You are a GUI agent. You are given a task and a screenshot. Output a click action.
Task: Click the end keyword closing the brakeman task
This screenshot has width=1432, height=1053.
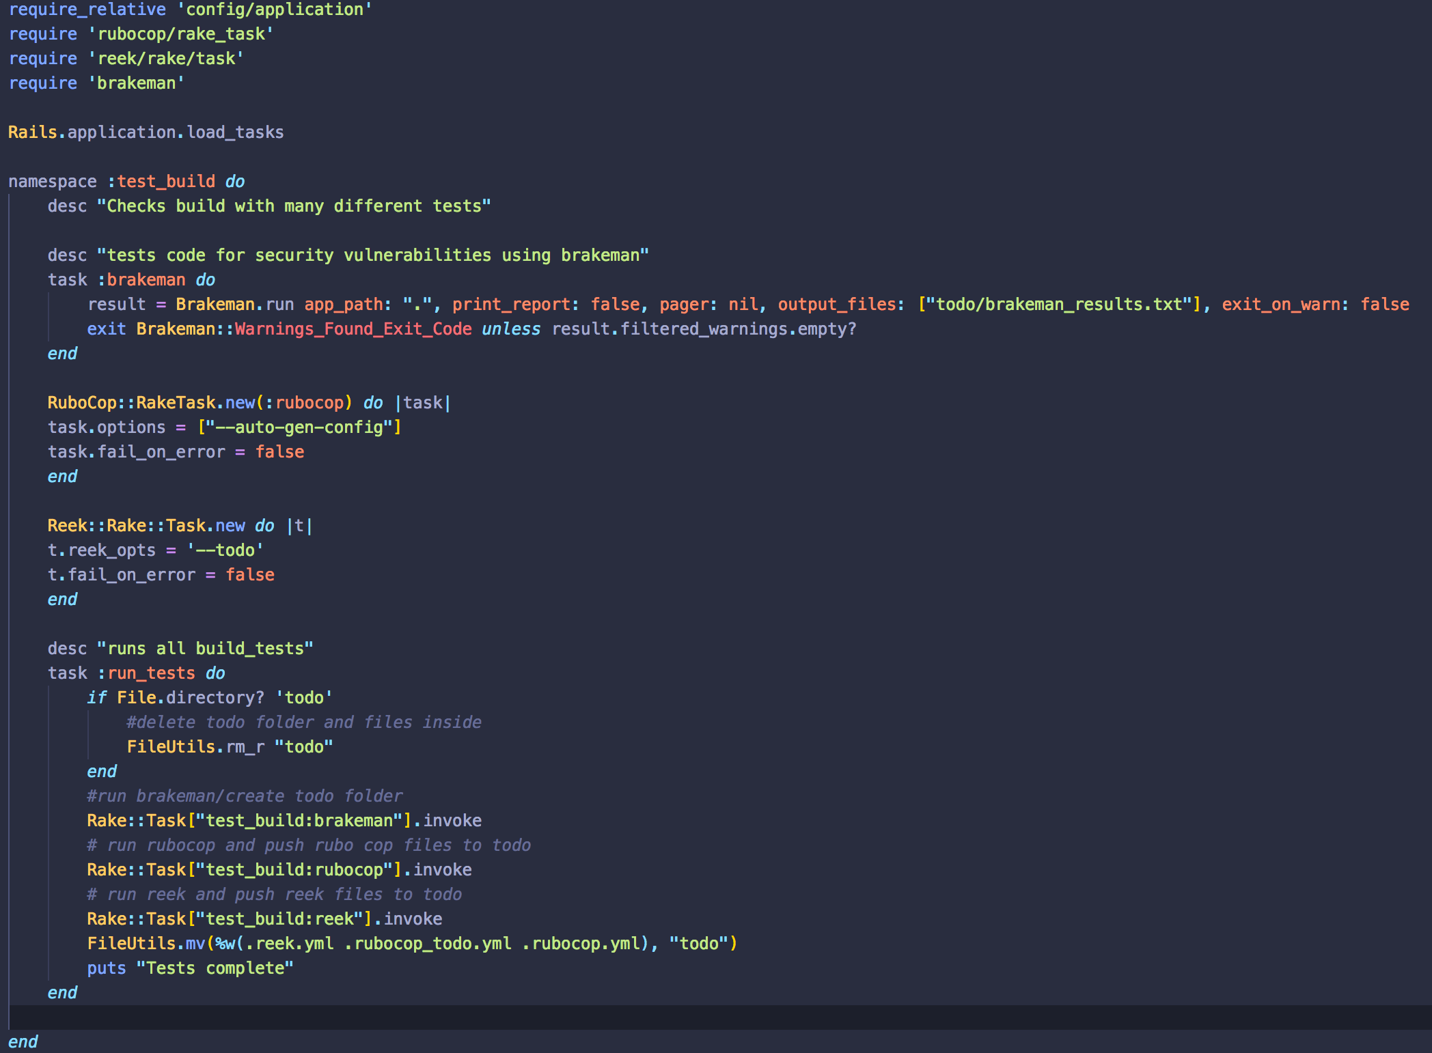pyautogui.click(x=63, y=354)
